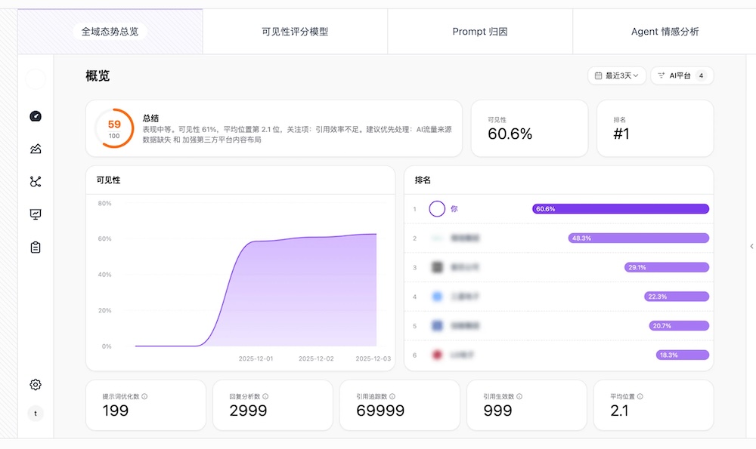Select the Agent 情感分析 tab
Image resolution: width=756 pixels, height=449 pixels.
664,32
